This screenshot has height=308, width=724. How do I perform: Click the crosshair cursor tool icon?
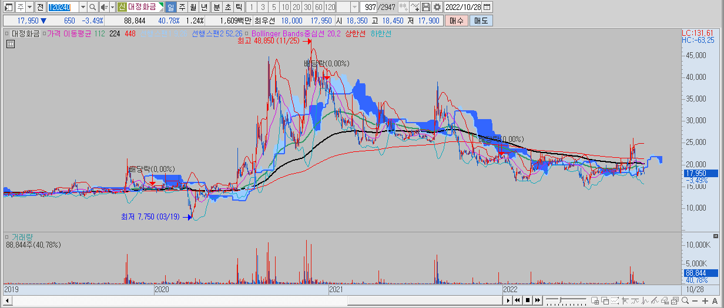point(625,301)
